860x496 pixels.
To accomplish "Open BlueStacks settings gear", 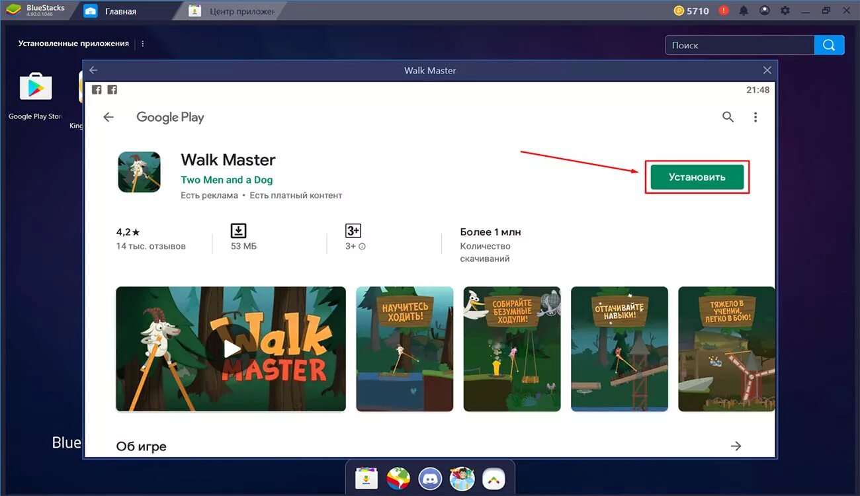I will pos(785,11).
